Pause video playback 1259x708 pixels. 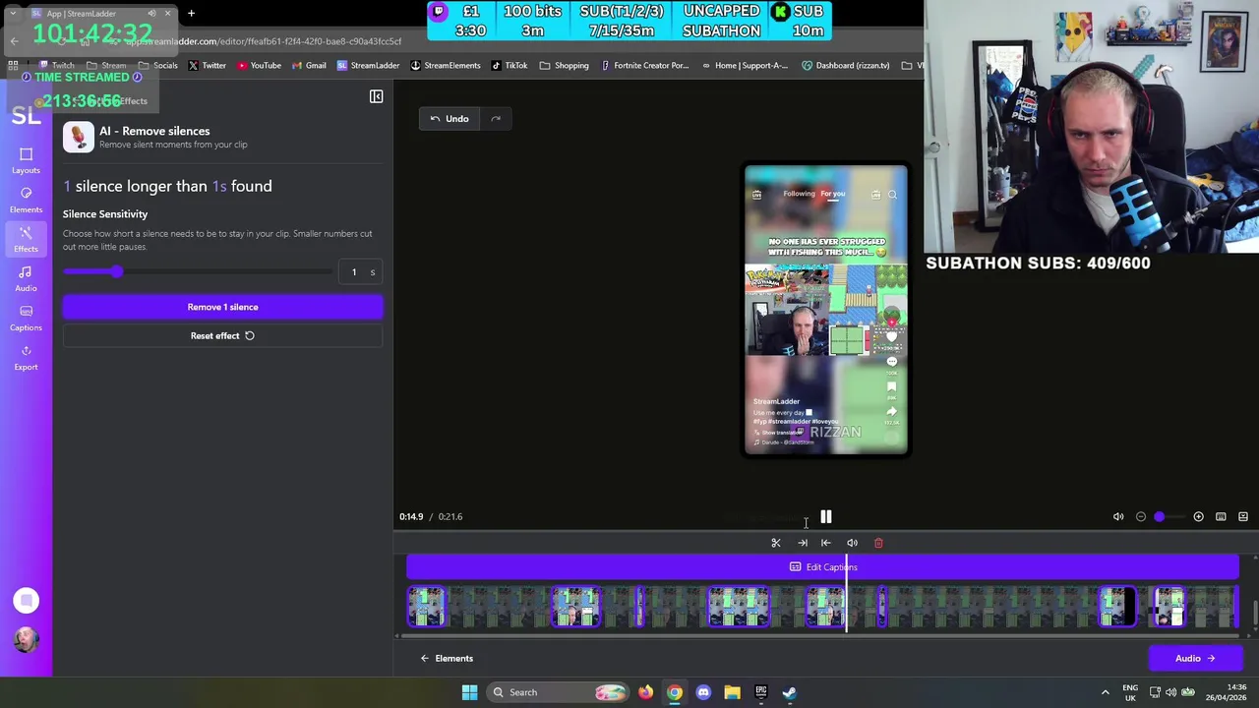825,516
